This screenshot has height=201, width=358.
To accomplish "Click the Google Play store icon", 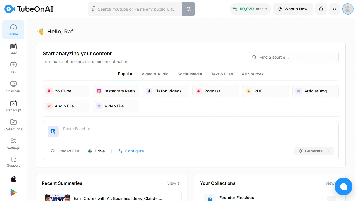I will (13, 192).
